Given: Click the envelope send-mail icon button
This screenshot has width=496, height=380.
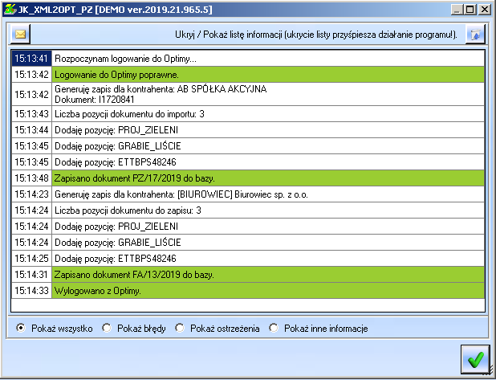Looking at the screenshot, I should [21, 35].
